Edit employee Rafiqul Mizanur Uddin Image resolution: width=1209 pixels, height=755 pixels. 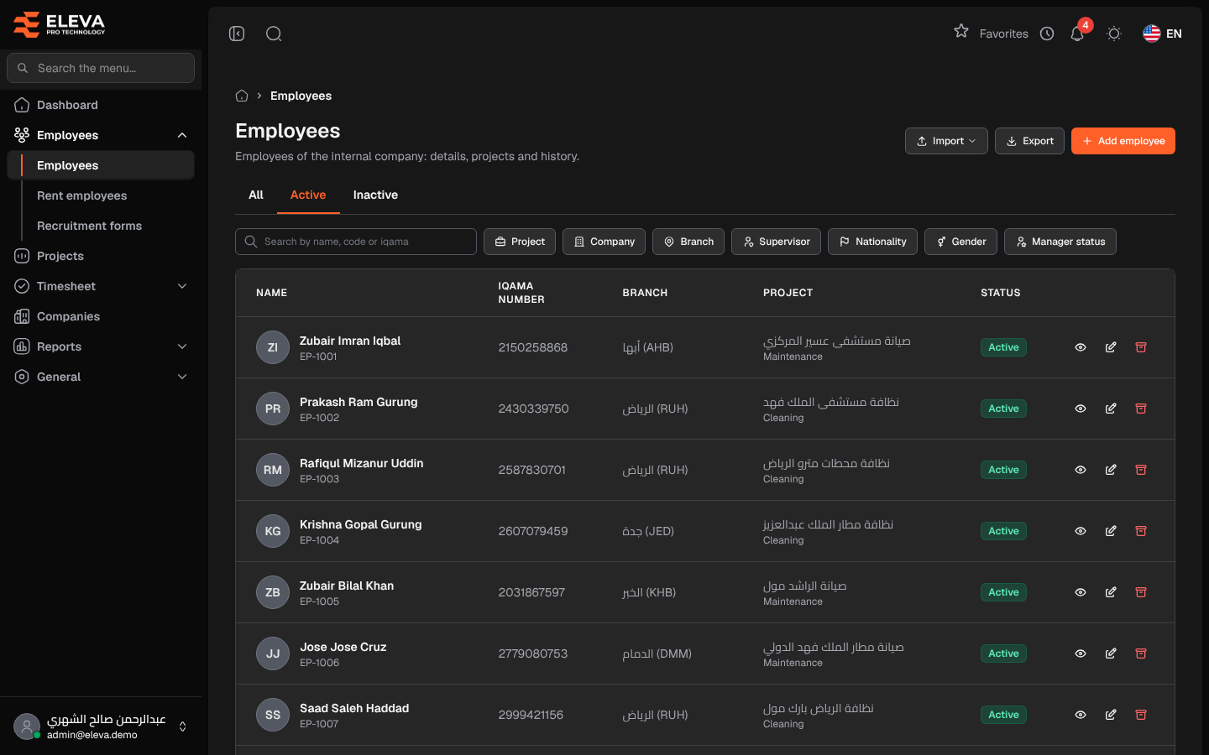pyautogui.click(x=1111, y=470)
